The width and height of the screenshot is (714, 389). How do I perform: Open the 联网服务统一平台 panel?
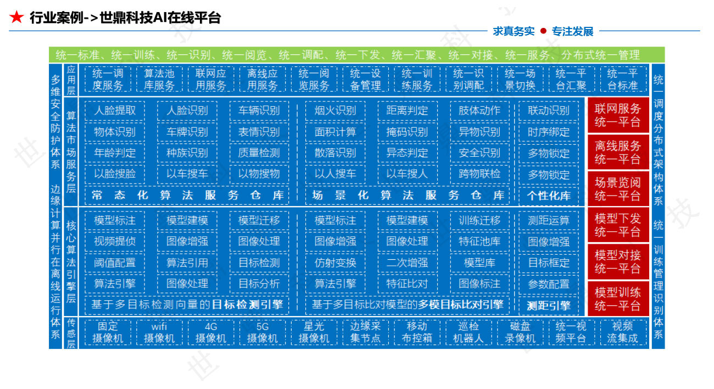pos(618,115)
